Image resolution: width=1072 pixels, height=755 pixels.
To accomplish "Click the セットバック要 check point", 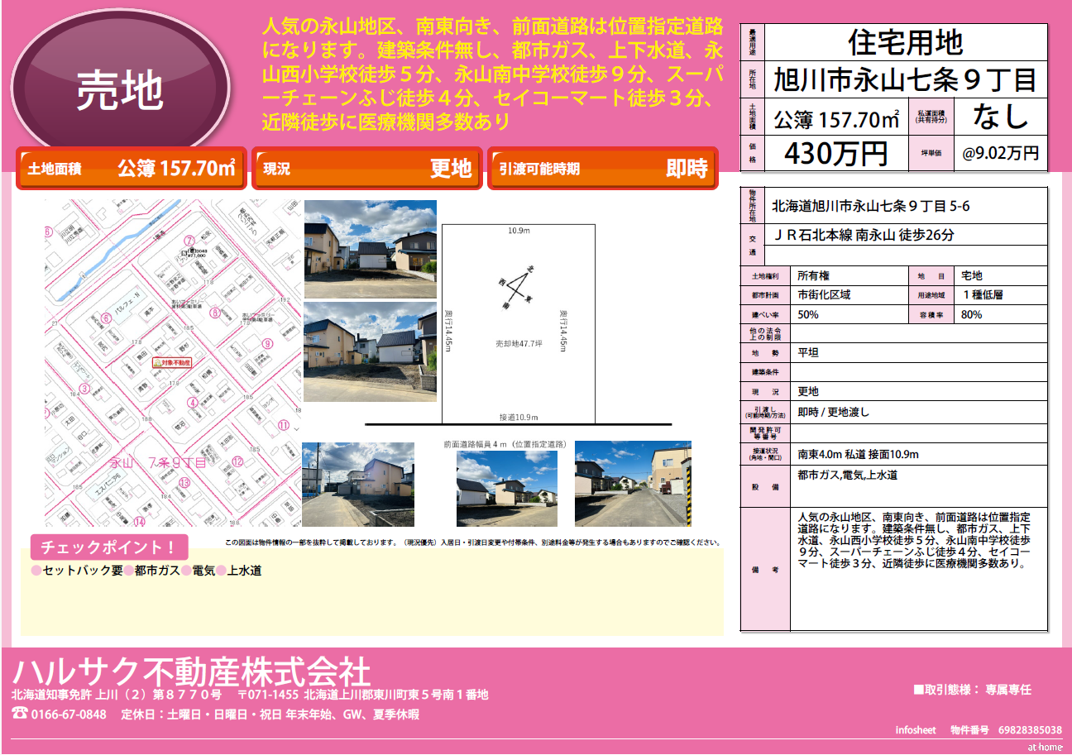I will point(83,571).
